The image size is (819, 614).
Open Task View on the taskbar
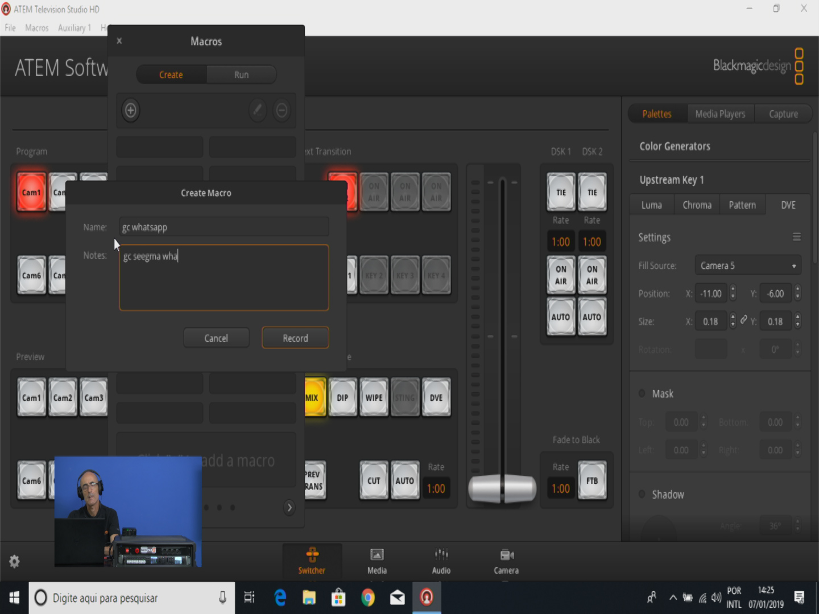click(x=250, y=598)
